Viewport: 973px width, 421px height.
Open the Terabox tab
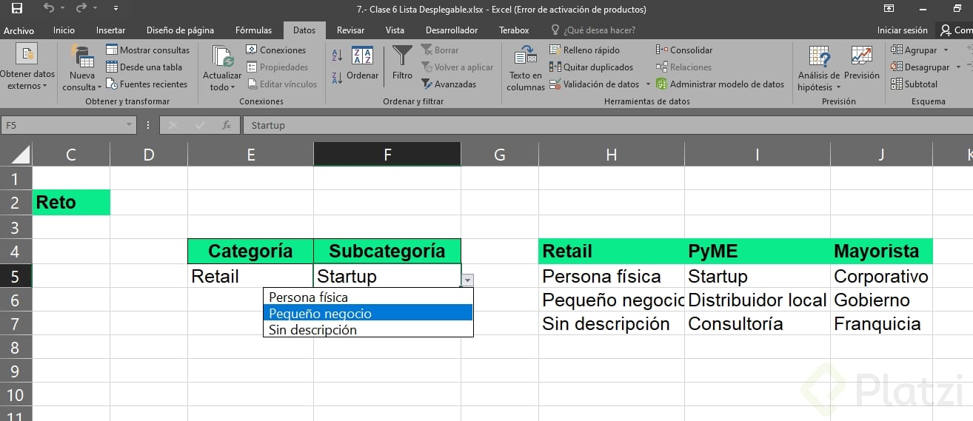click(x=514, y=30)
